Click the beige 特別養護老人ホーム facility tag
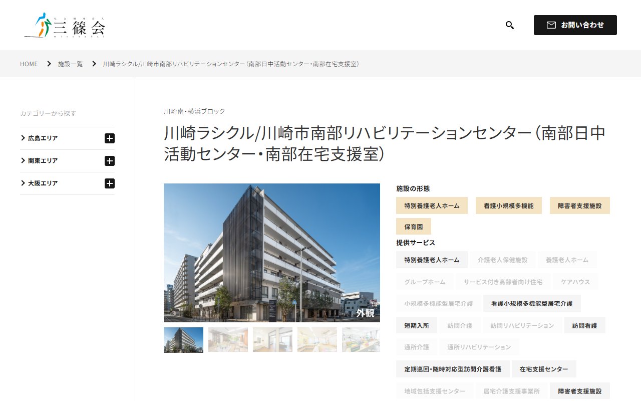 coord(432,206)
